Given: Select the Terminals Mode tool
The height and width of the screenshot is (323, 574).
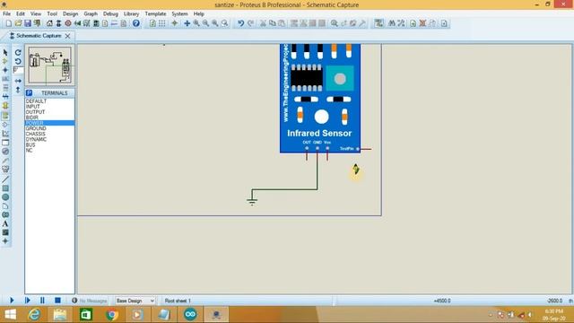Looking at the screenshot, I should tap(5, 116).
